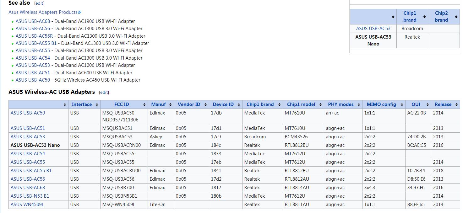This screenshot has height=213, width=463.
Task: Open ASUS USB-AC53 link in small side table
Action: point(373,29)
